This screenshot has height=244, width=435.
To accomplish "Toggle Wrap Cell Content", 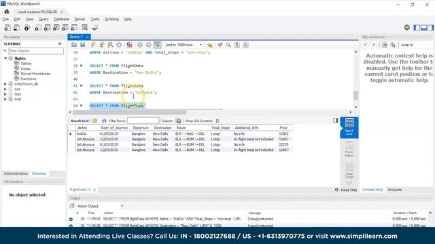I will 217,121.
